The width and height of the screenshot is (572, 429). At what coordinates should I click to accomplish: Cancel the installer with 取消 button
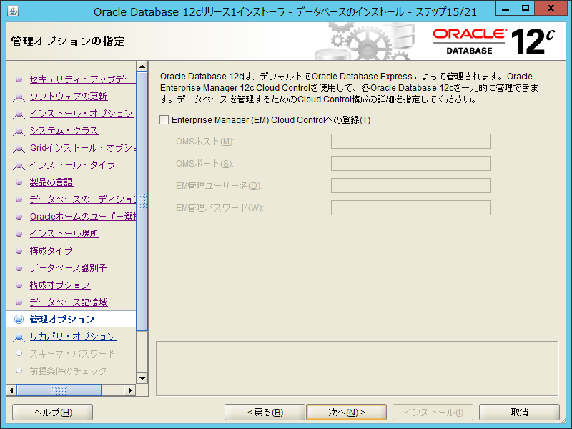519,413
